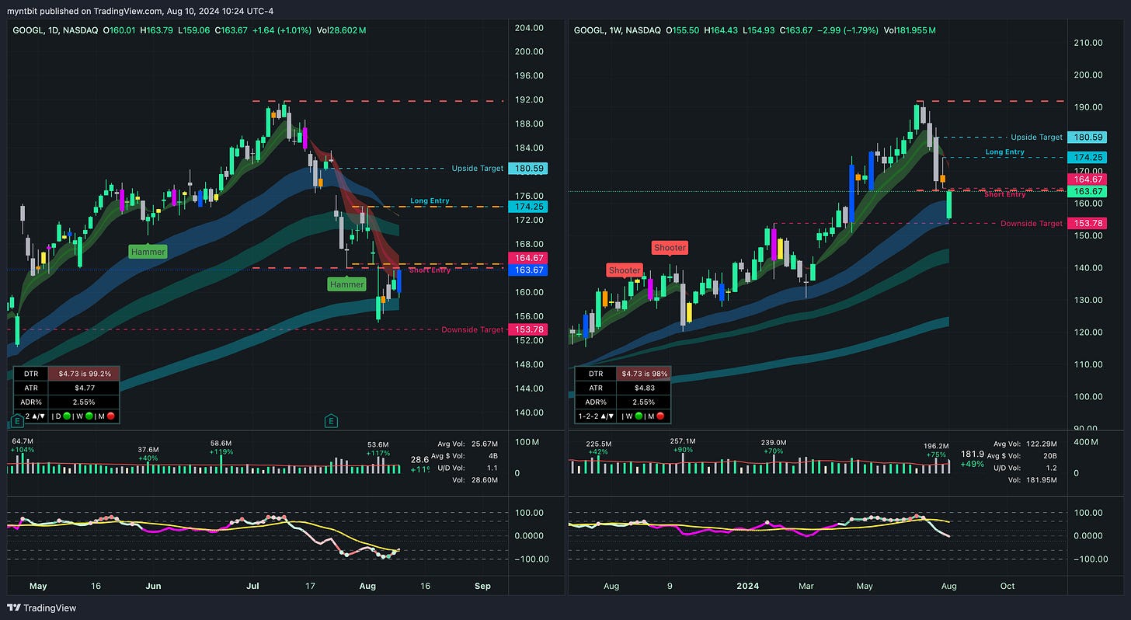The image size is (1131, 620).
Task: Click the mid-July earnings E marker on daily chart
Action: tap(331, 421)
